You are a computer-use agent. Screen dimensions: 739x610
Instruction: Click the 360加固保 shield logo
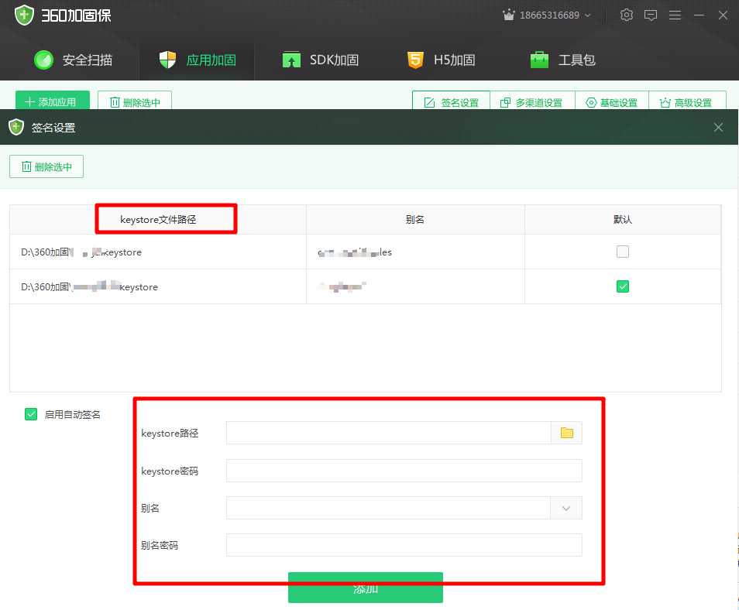point(24,15)
